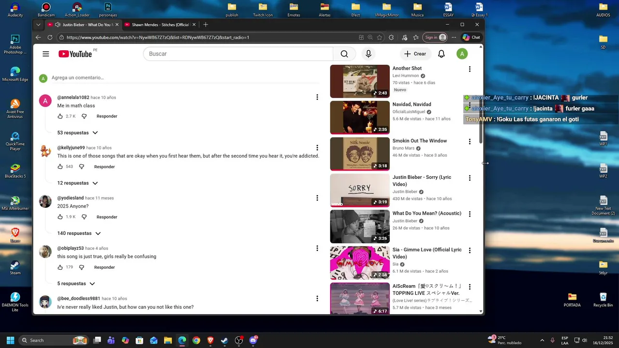
Task: Open the Edge extensions puzzle icon
Action: tap(391, 37)
